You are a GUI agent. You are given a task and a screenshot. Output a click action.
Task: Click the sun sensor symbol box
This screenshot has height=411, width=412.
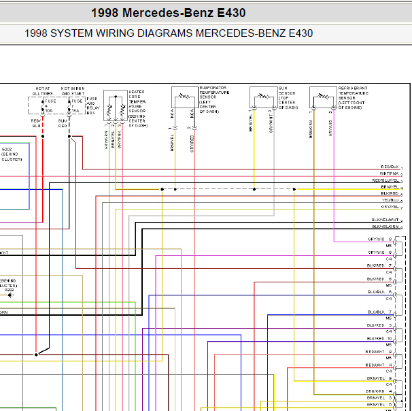point(264,97)
